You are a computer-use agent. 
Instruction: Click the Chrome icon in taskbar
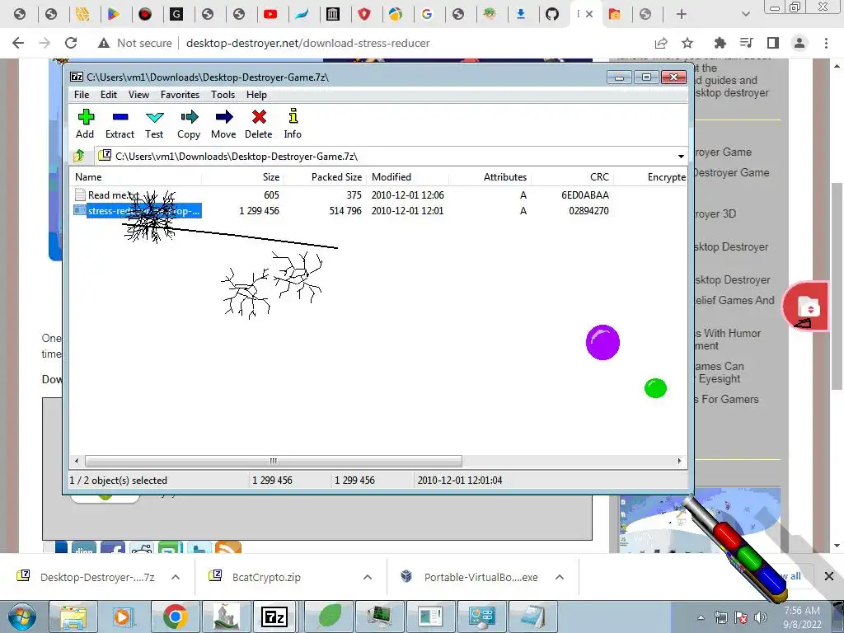tap(175, 617)
